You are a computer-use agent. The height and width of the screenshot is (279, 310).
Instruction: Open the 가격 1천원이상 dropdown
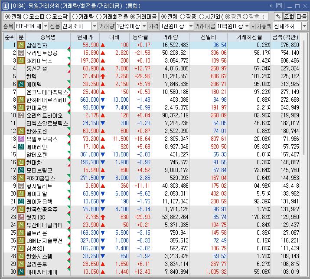191,26
